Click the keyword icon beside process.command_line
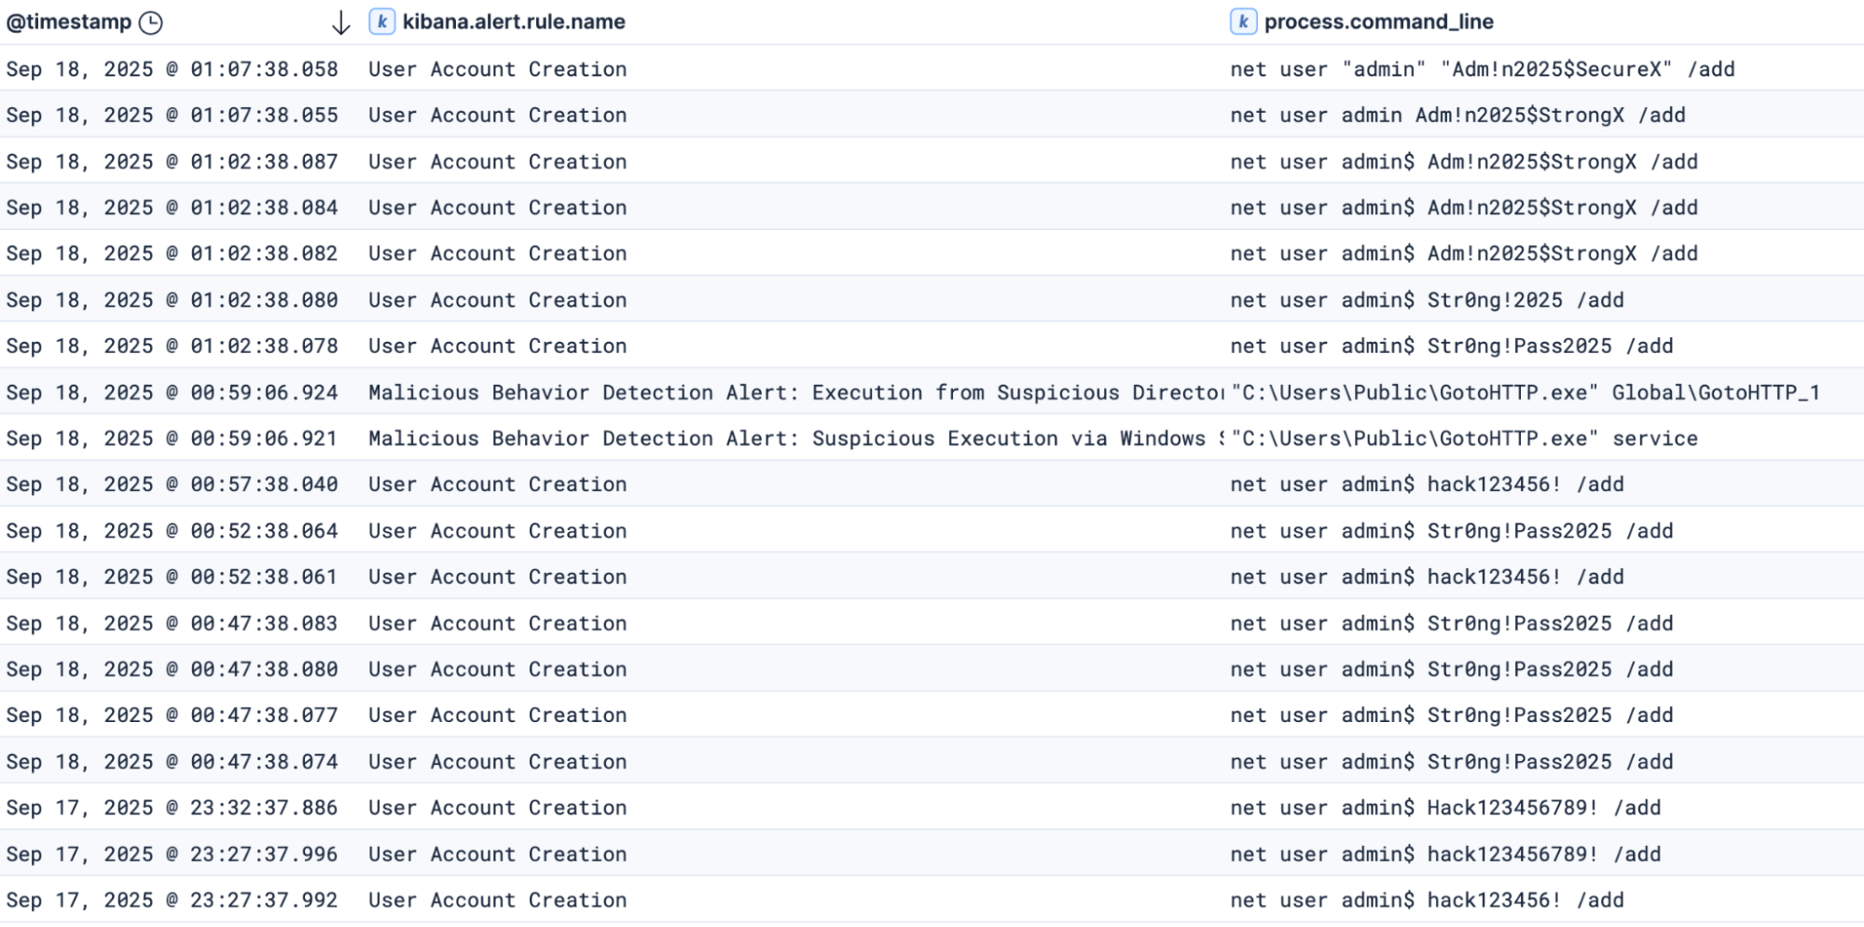Image resolution: width=1864 pixels, height=927 pixels. [1243, 22]
